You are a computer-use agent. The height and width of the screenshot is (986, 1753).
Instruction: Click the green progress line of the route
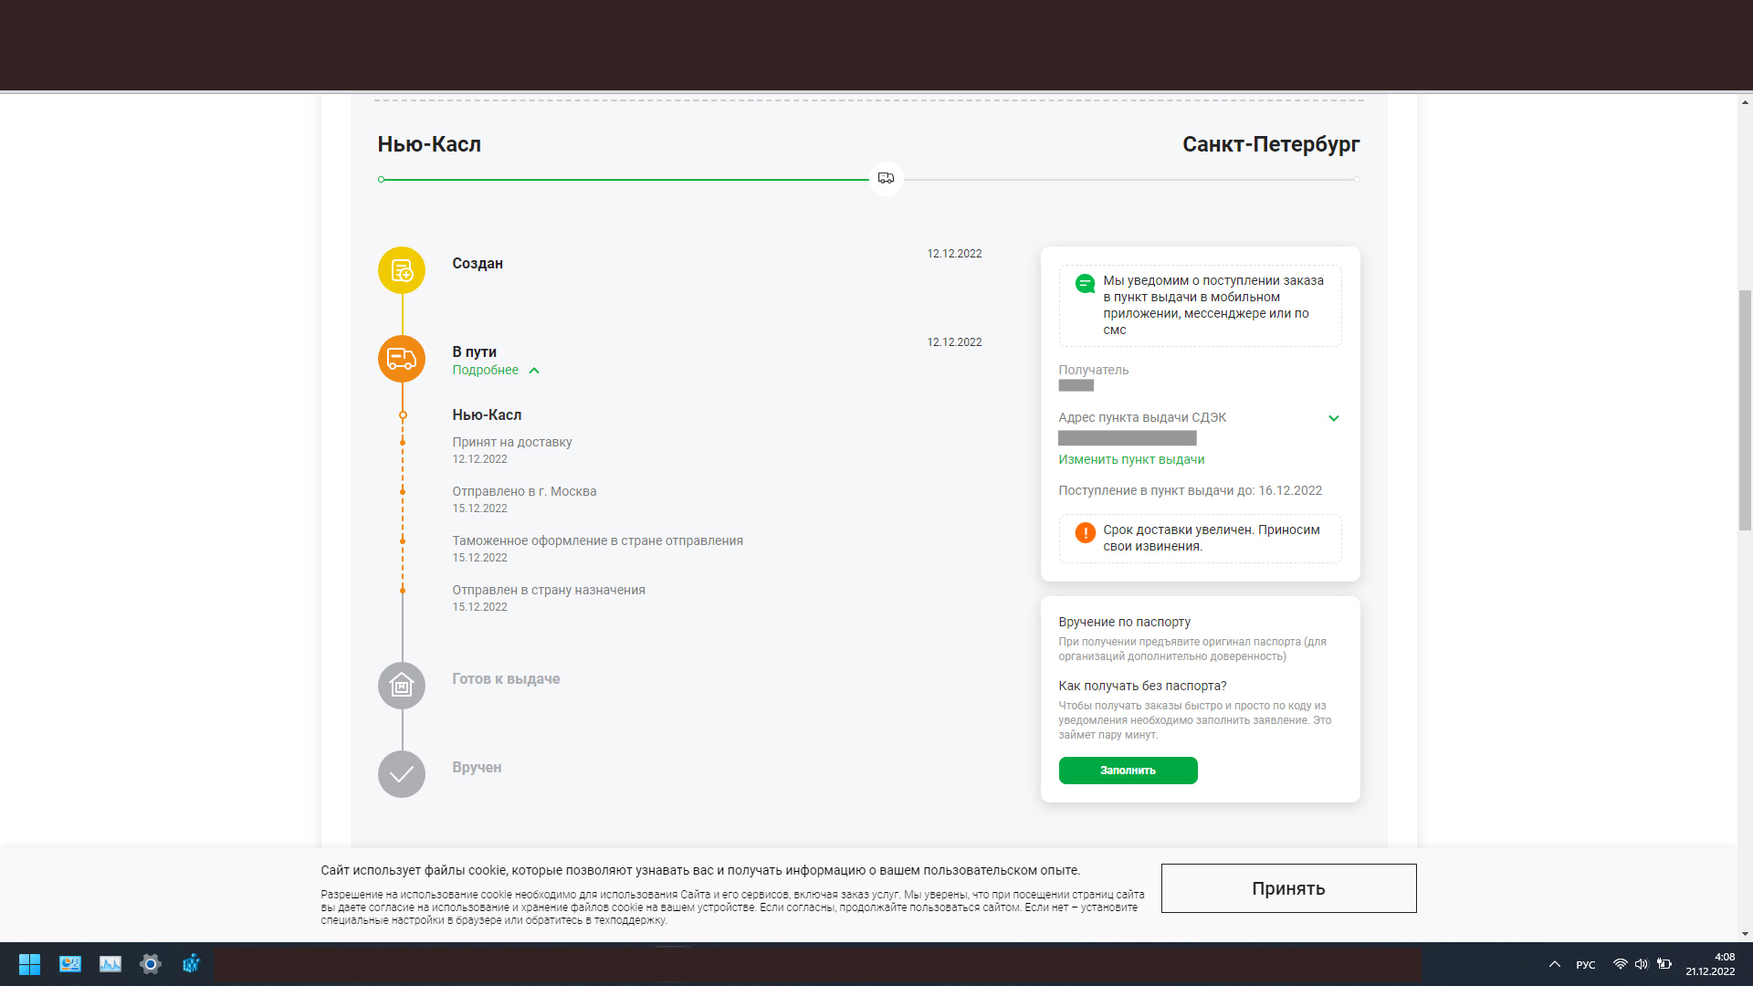pos(625,179)
